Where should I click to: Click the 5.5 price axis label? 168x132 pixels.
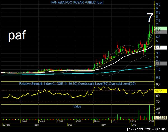tap(158, 37)
